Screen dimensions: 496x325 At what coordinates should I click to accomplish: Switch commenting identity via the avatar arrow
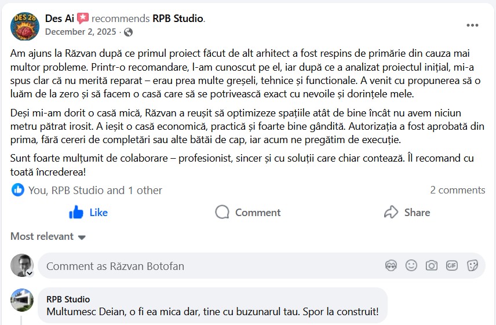(30, 273)
